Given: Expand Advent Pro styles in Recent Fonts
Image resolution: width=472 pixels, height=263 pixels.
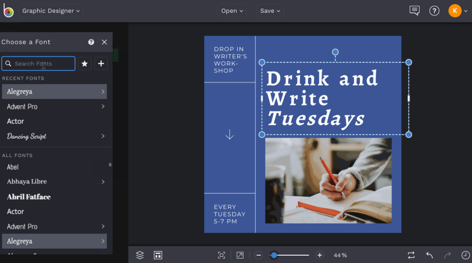Looking at the screenshot, I should (x=103, y=107).
